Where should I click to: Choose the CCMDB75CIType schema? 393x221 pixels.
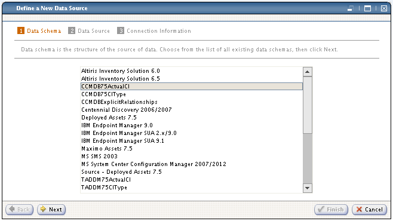click(x=192, y=94)
